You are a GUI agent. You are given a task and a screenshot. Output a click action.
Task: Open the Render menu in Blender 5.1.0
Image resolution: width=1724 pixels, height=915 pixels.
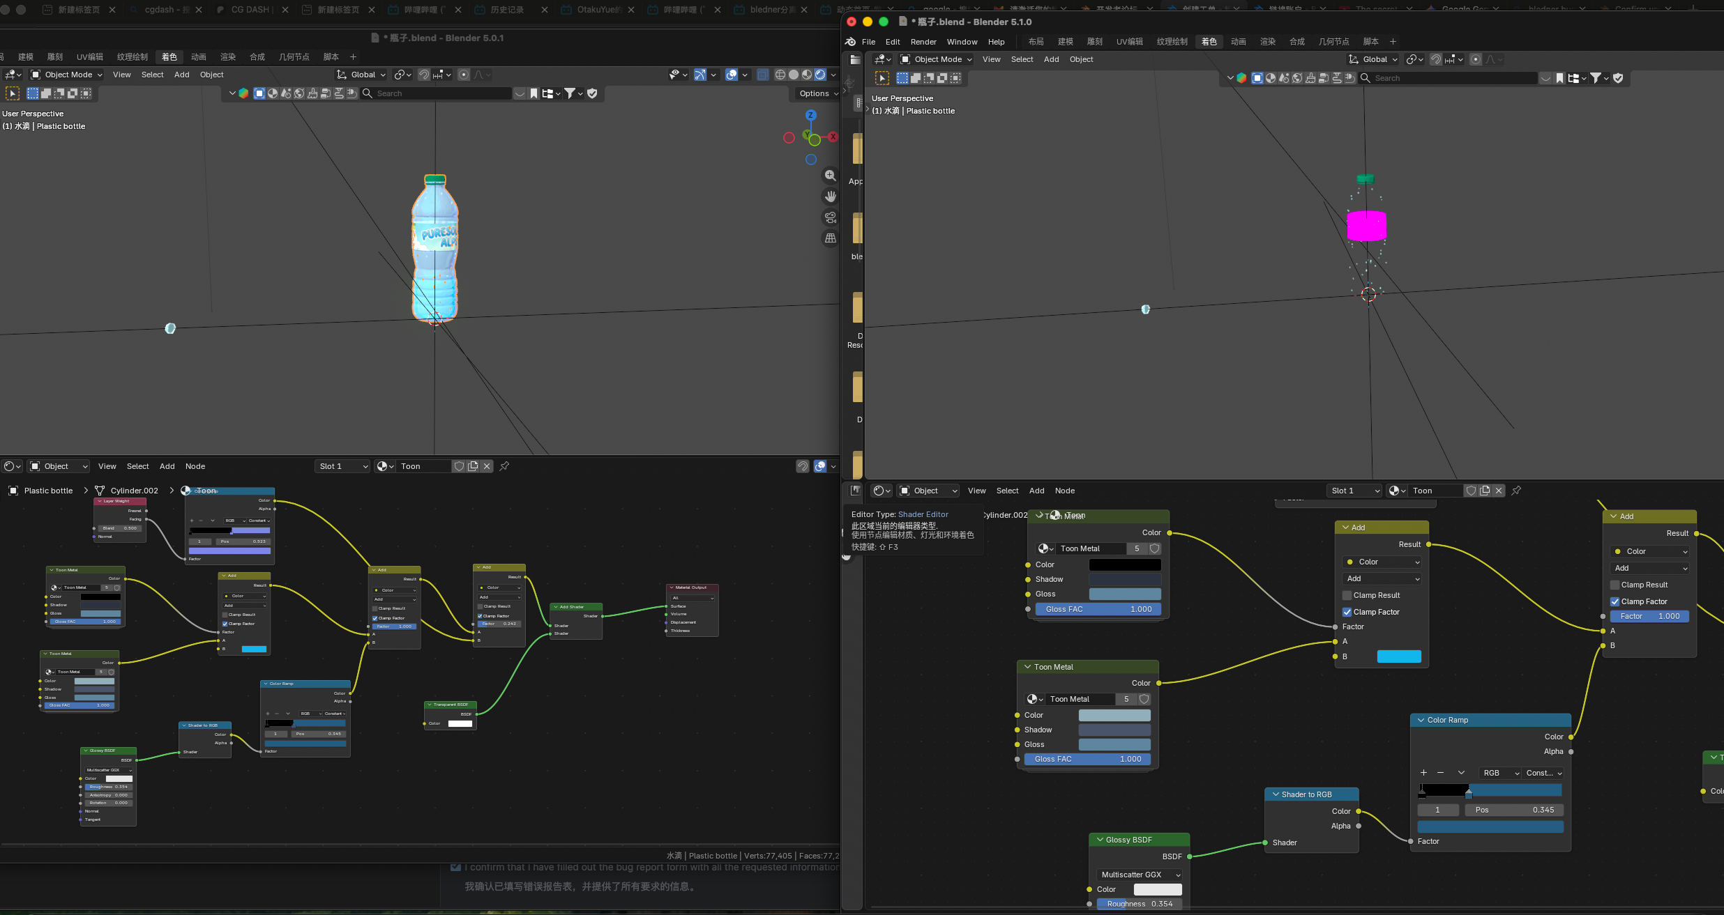(x=923, y=42)
